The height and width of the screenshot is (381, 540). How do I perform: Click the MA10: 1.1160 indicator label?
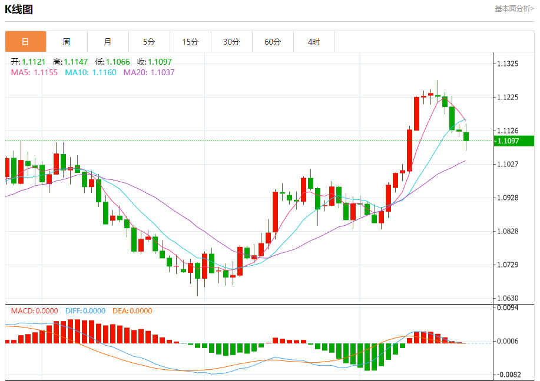coord(91,72)
